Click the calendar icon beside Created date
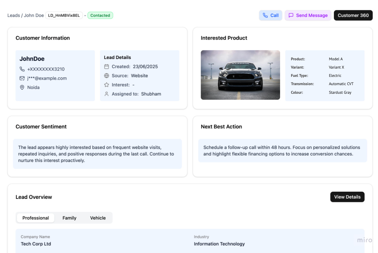The height and width of the screenshot is (253, 378). click(x=107, y=67)
